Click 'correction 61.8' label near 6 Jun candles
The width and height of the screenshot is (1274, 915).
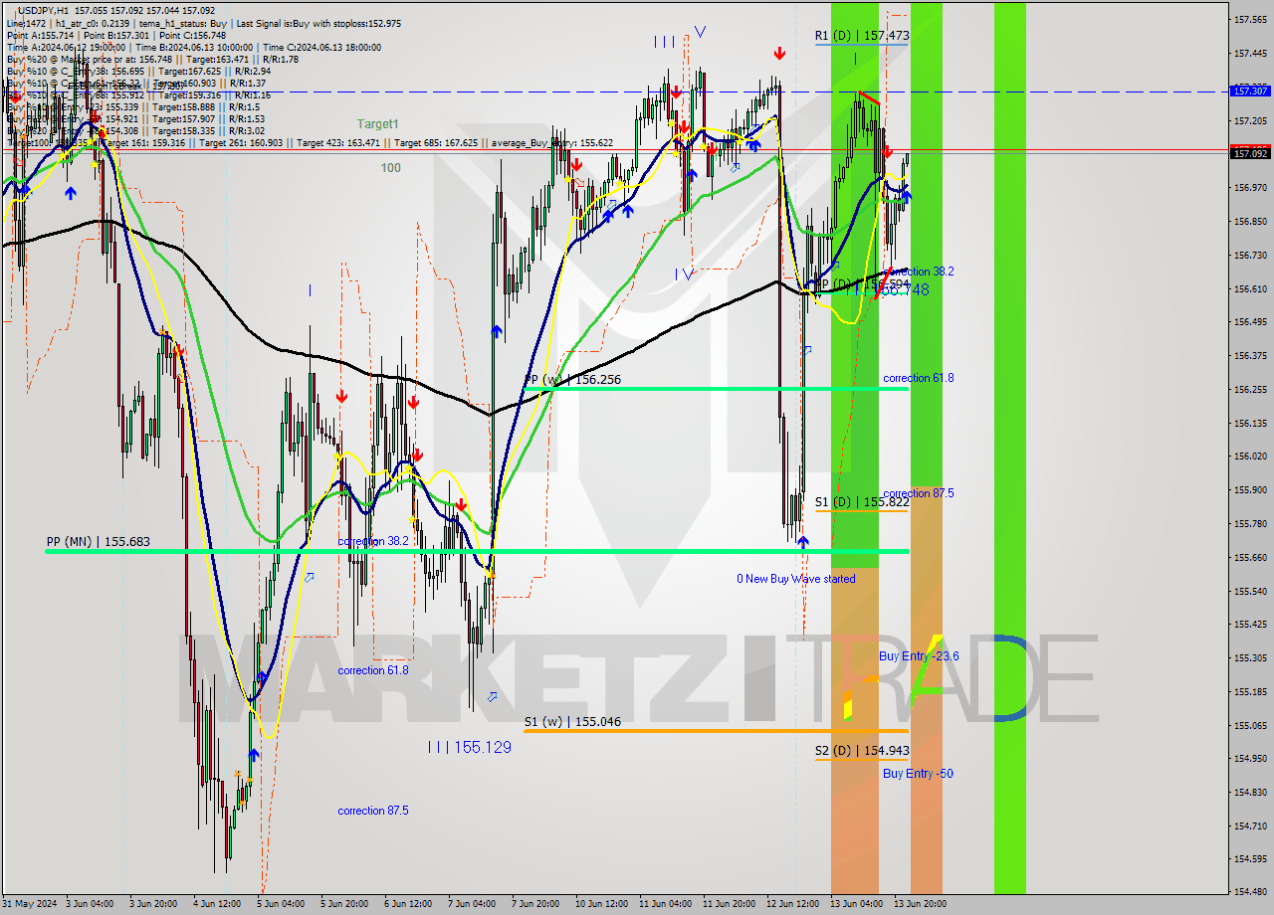click(372, 671)
